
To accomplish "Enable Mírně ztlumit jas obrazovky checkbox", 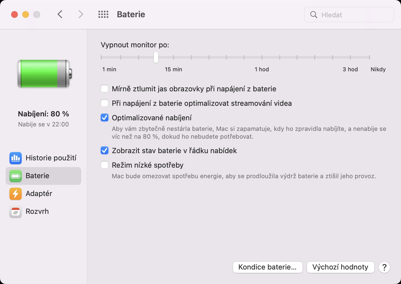I will coord(105,89).
